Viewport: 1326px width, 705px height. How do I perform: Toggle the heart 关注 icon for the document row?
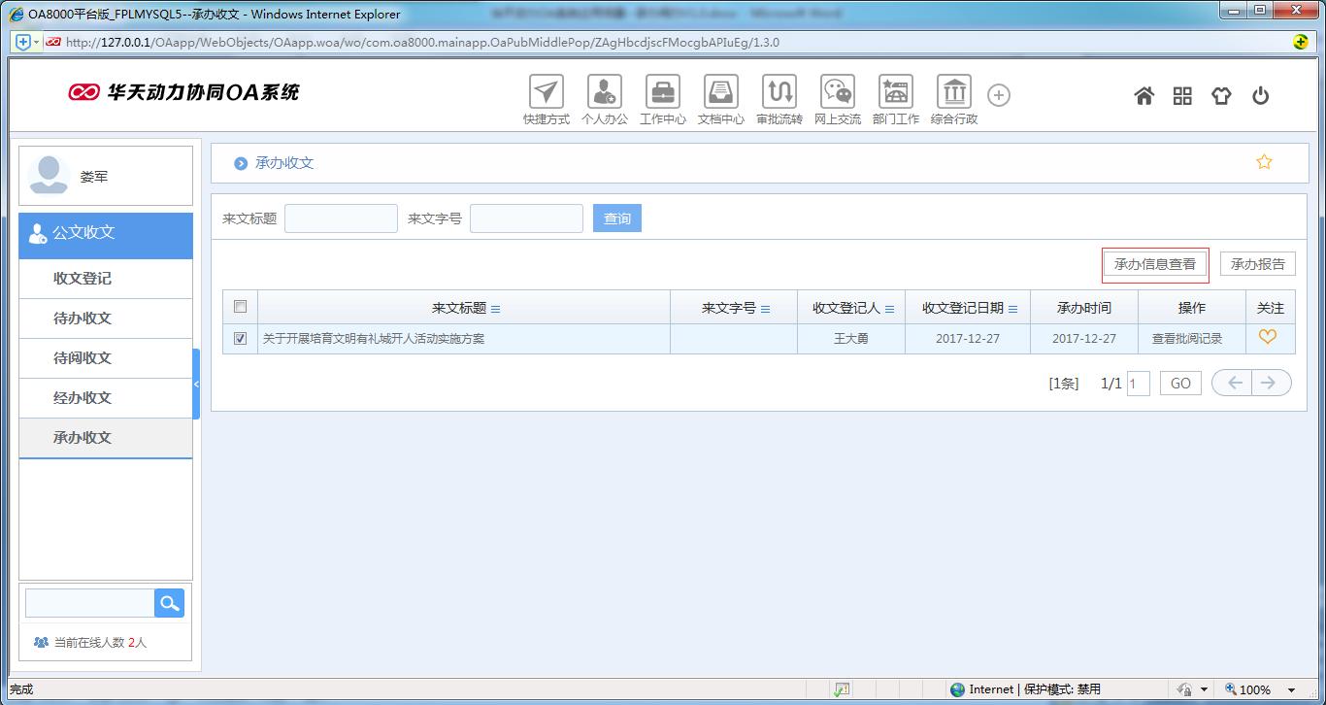(x=1269, y=338)
